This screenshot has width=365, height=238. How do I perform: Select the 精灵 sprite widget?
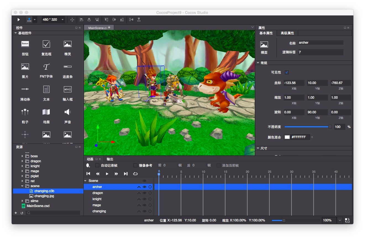click(68, 48)
